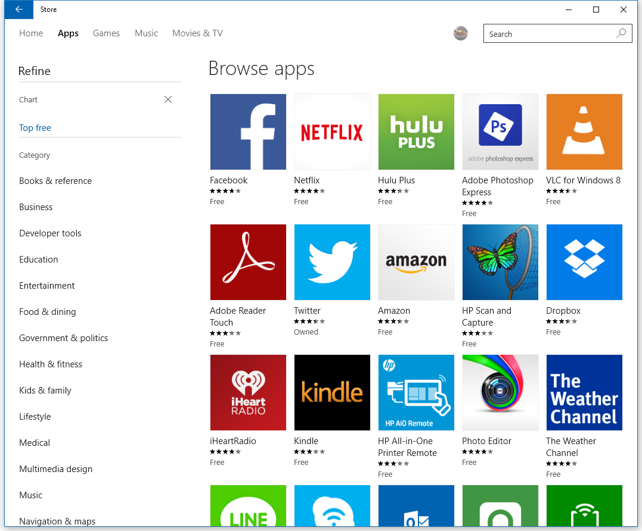
Task: Open the Hulu Plus app tile
Action: pyautogui.click(x=416, y=132)
